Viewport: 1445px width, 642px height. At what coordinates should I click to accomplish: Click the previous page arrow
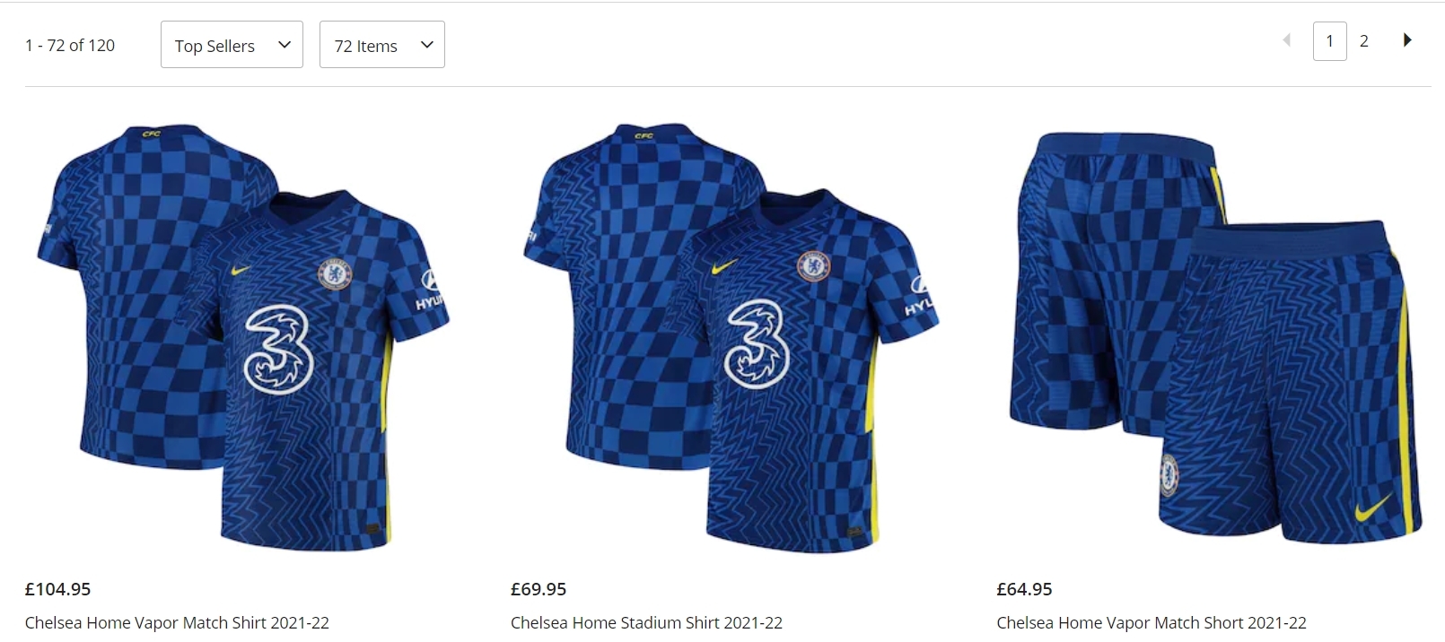click(x=1287, y=40)
